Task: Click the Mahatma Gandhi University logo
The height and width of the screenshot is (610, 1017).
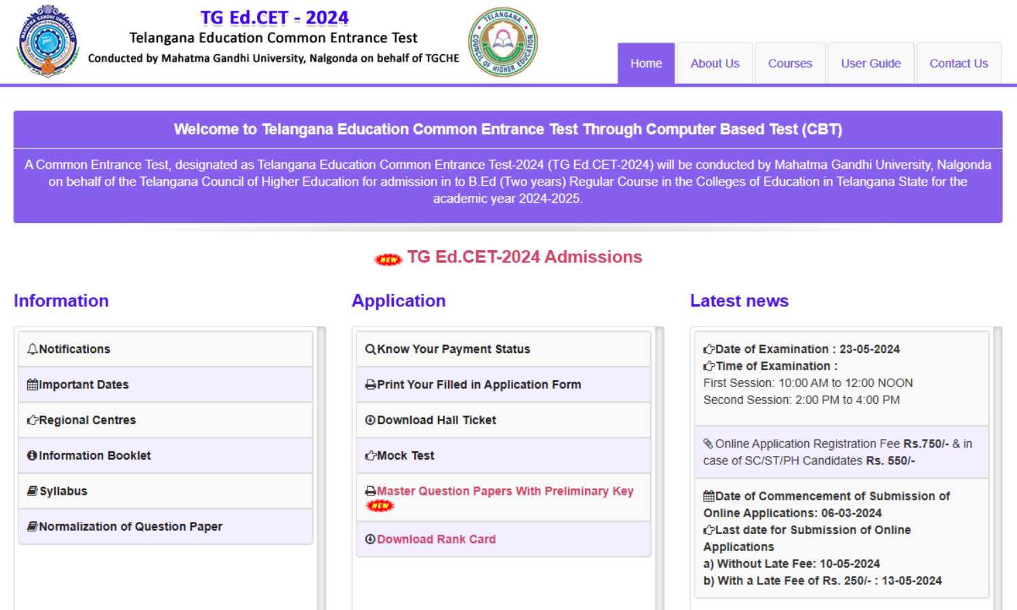Action: (x=47, y=41)
